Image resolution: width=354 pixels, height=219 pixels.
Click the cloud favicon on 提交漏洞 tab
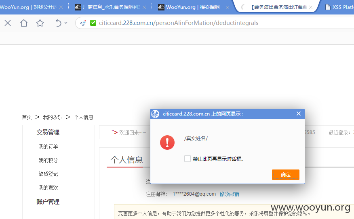click(161, 7)
